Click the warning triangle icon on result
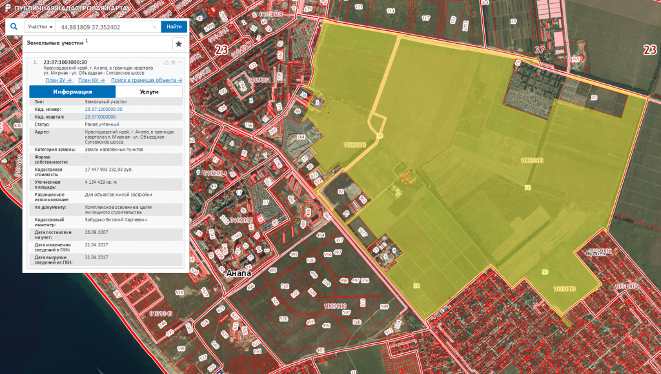The image size is (661, 374). point(167,63)
